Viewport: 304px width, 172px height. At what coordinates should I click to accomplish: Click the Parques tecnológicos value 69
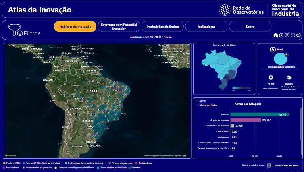pos(233,148)
